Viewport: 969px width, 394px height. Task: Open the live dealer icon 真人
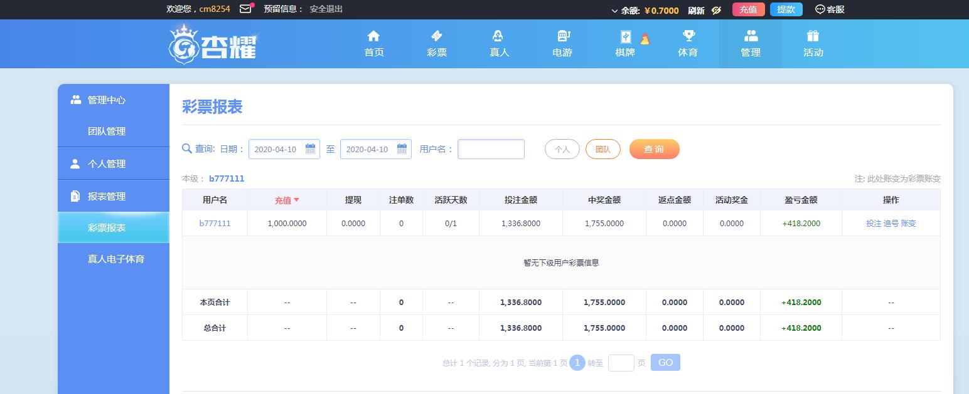[x=499, y=36]
